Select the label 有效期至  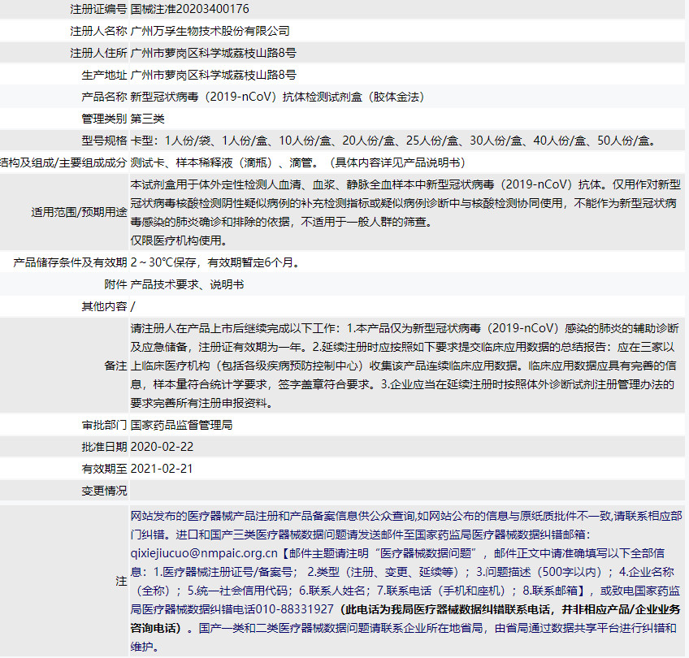[104, 469]
